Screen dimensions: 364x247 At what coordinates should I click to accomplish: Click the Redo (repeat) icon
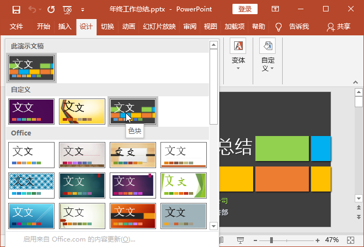[x=51, y=9]
